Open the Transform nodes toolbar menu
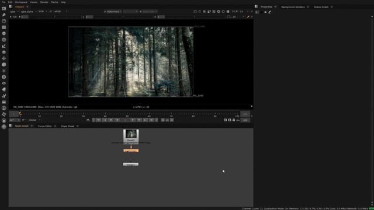Image resolution: width=374 pixels, height=210 pixels. pyautogui.click(x=4, y=58)
